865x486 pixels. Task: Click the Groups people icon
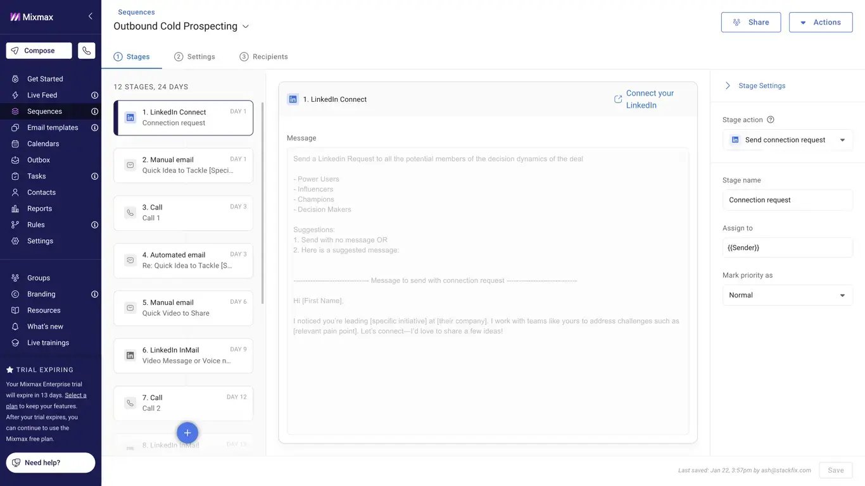[15, 278]
